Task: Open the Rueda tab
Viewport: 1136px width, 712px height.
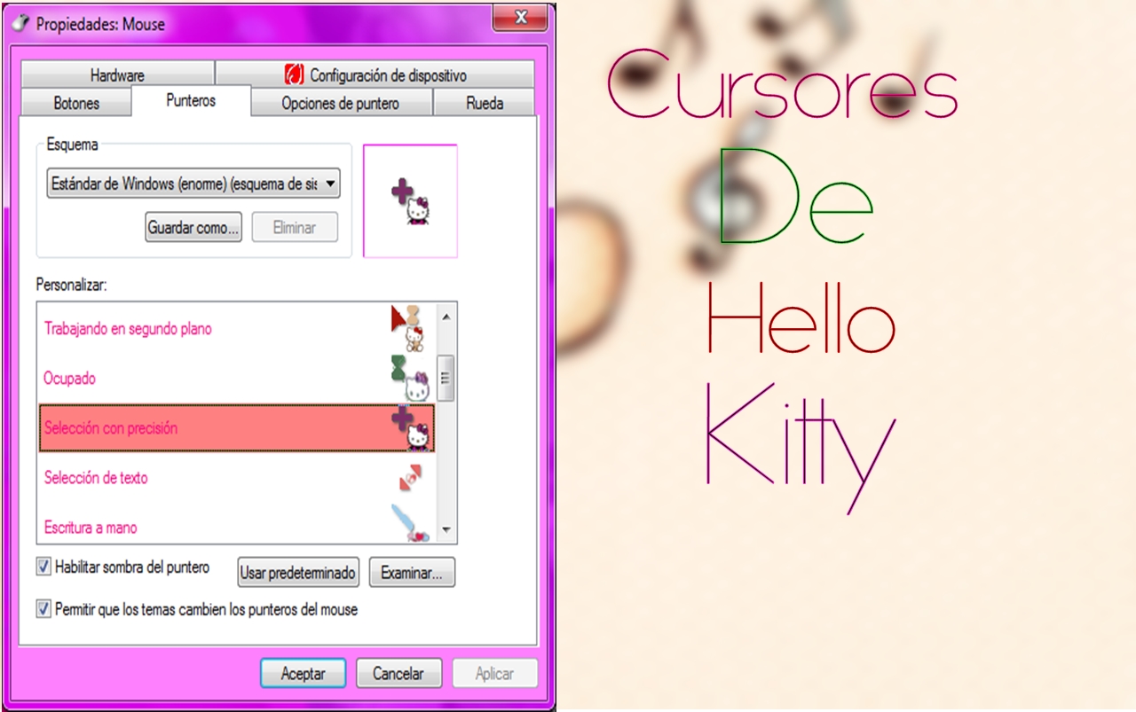Action: 484,103
